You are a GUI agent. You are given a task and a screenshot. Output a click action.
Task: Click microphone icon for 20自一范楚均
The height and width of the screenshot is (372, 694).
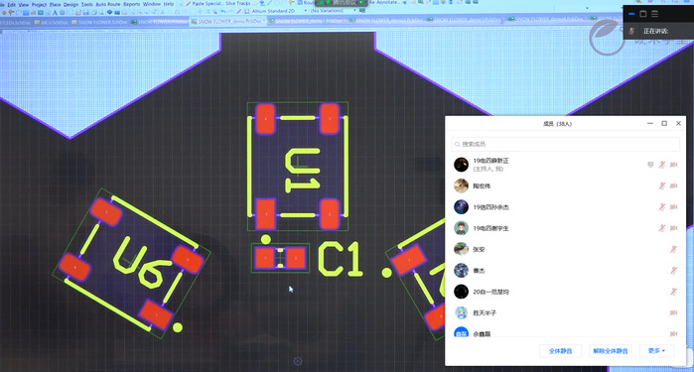(673, 292)
